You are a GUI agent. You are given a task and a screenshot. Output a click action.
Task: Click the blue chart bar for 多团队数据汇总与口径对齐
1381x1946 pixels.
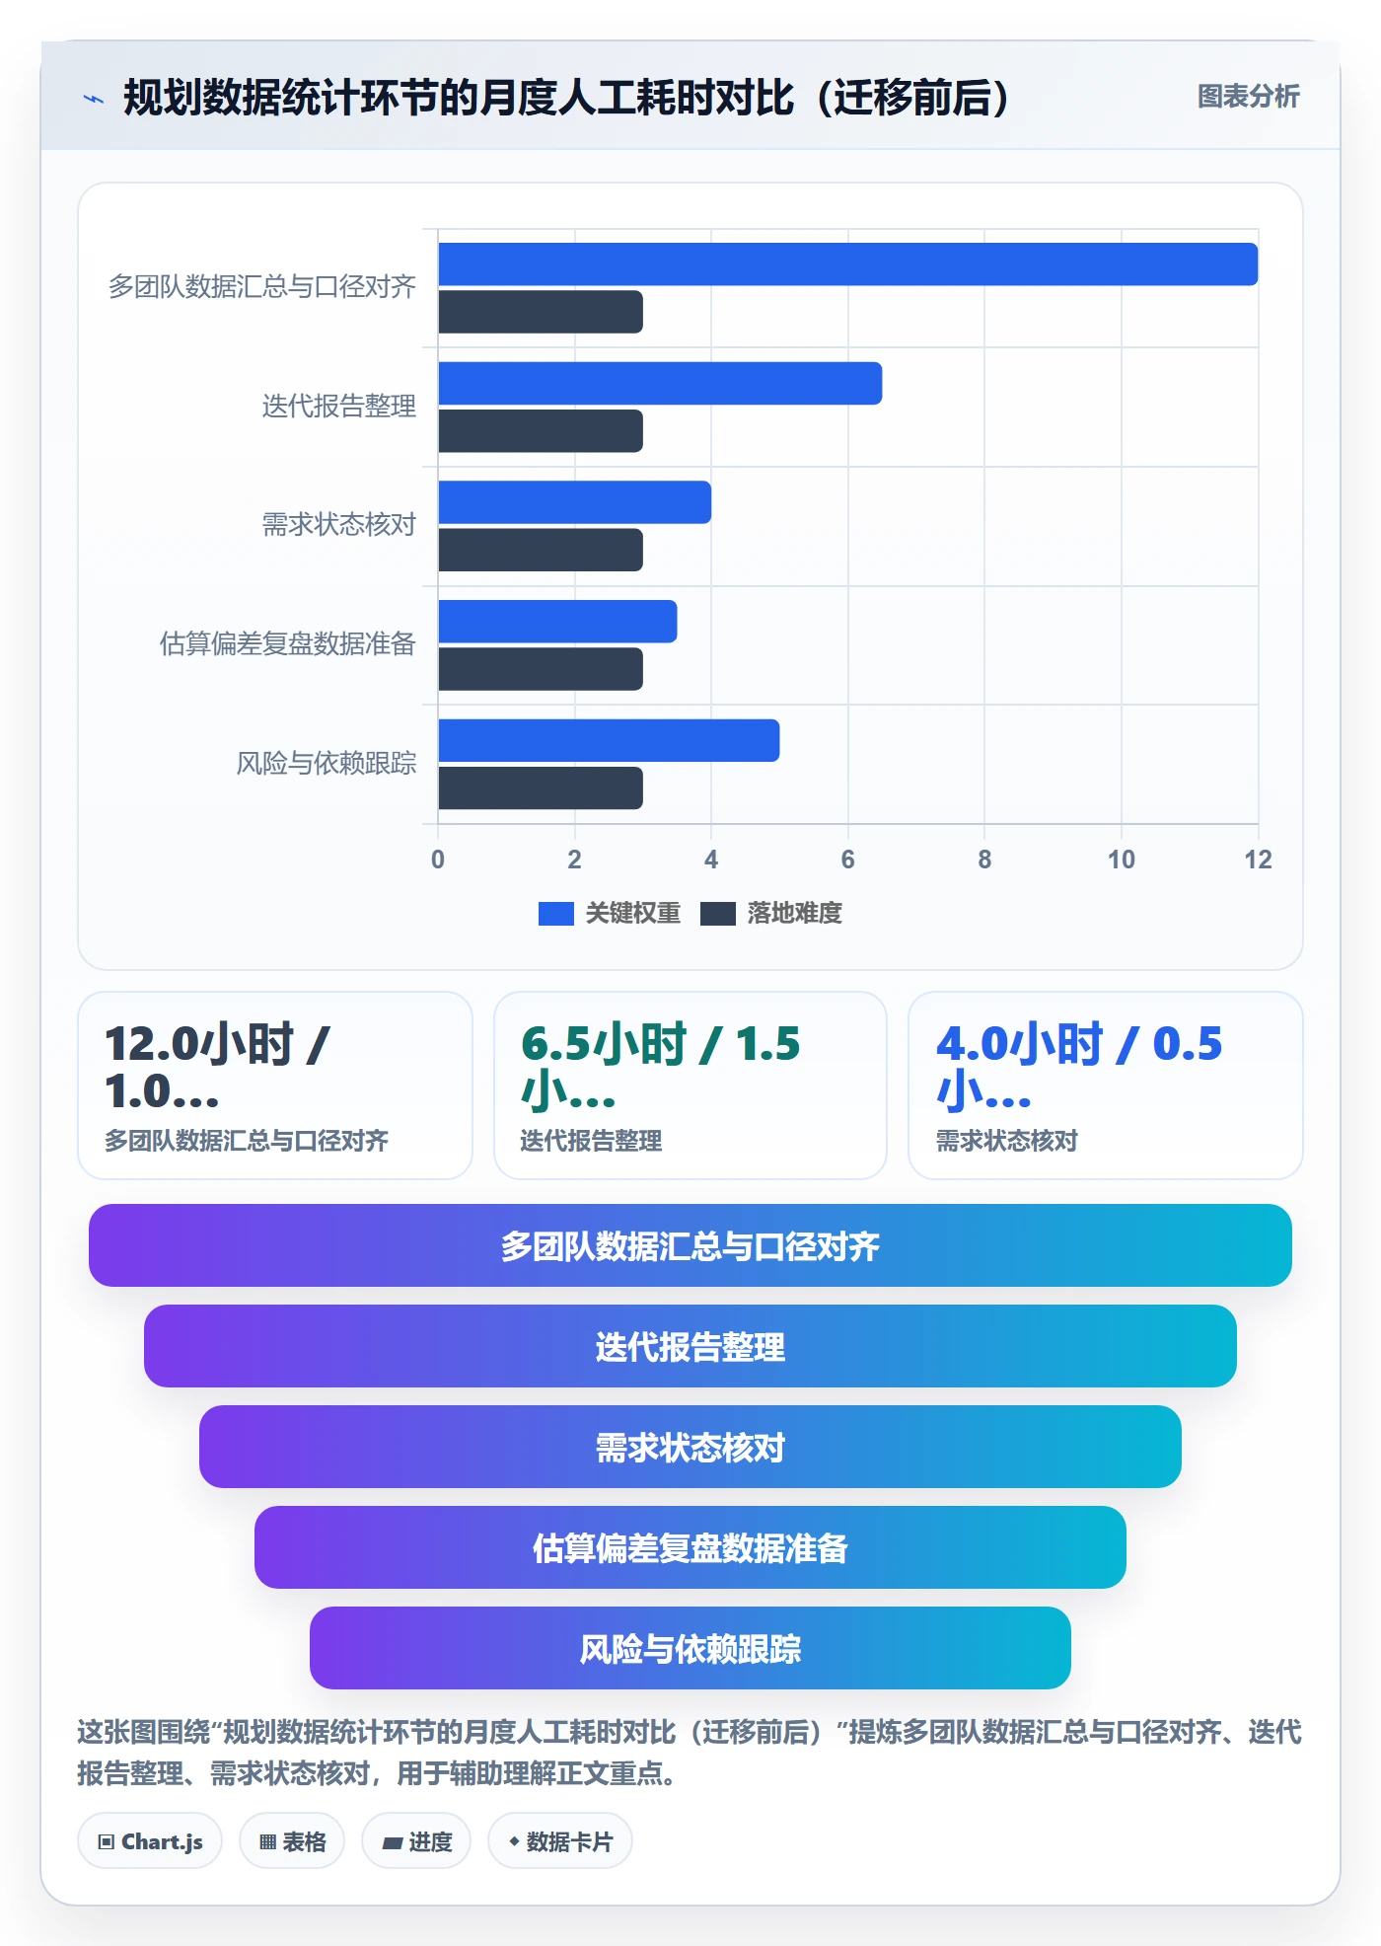point(848,264)
